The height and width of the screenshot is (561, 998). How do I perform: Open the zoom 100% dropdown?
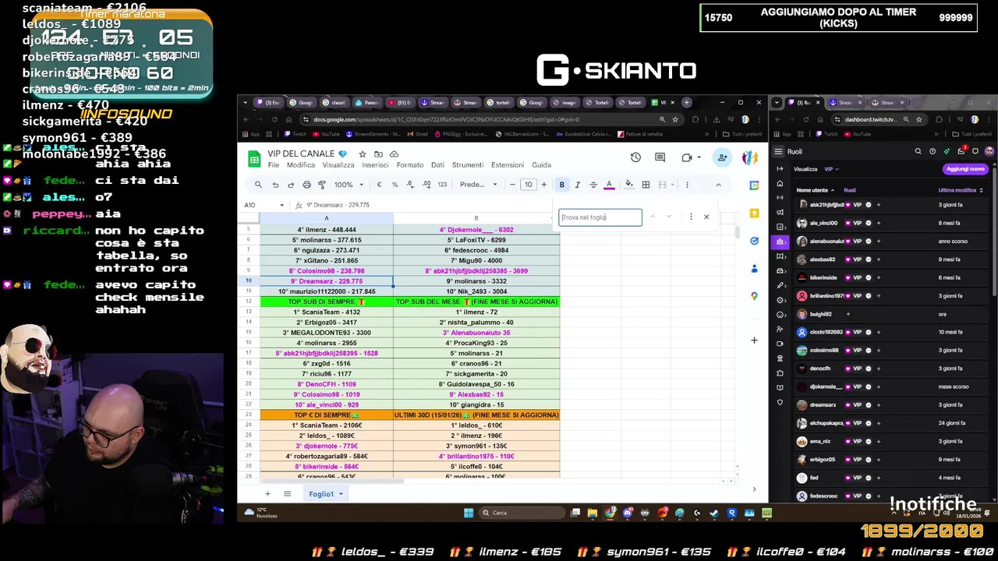pos(349,185)
